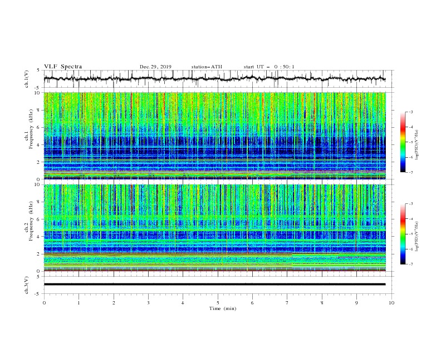This screenshot has width=441, height=340.
Task: Click ch.2 colorbar 'log(PSD)(V²/Hz)' label
Action: [x=417, y=237]
